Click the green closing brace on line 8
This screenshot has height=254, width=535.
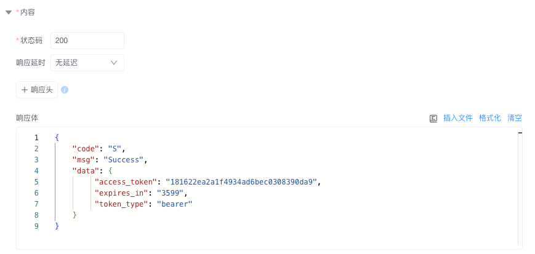pos(74,215)
